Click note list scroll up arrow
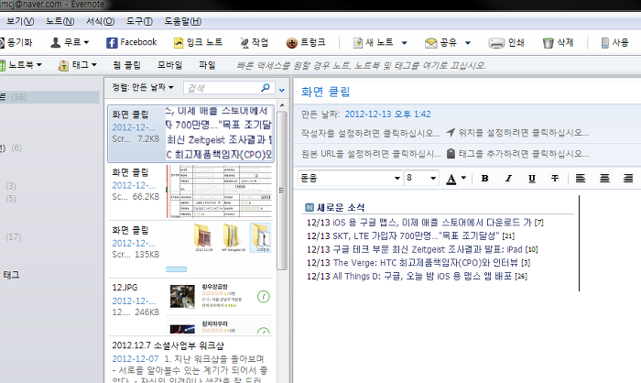 (x=282, y=105)
